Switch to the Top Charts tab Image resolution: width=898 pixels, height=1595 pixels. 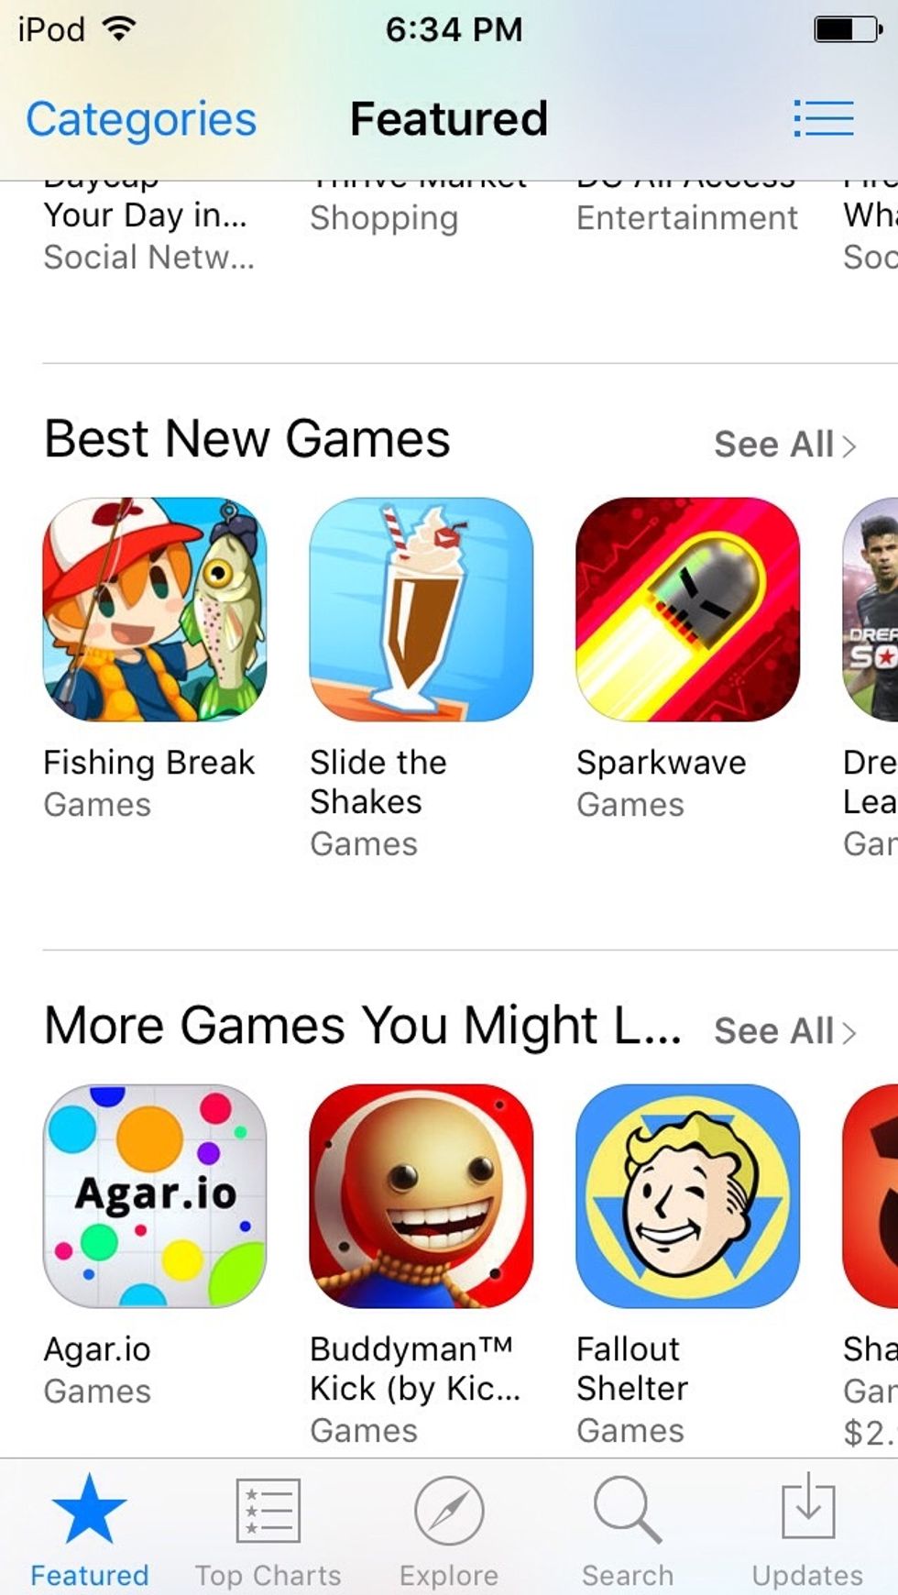click(x=268, y=1532)
